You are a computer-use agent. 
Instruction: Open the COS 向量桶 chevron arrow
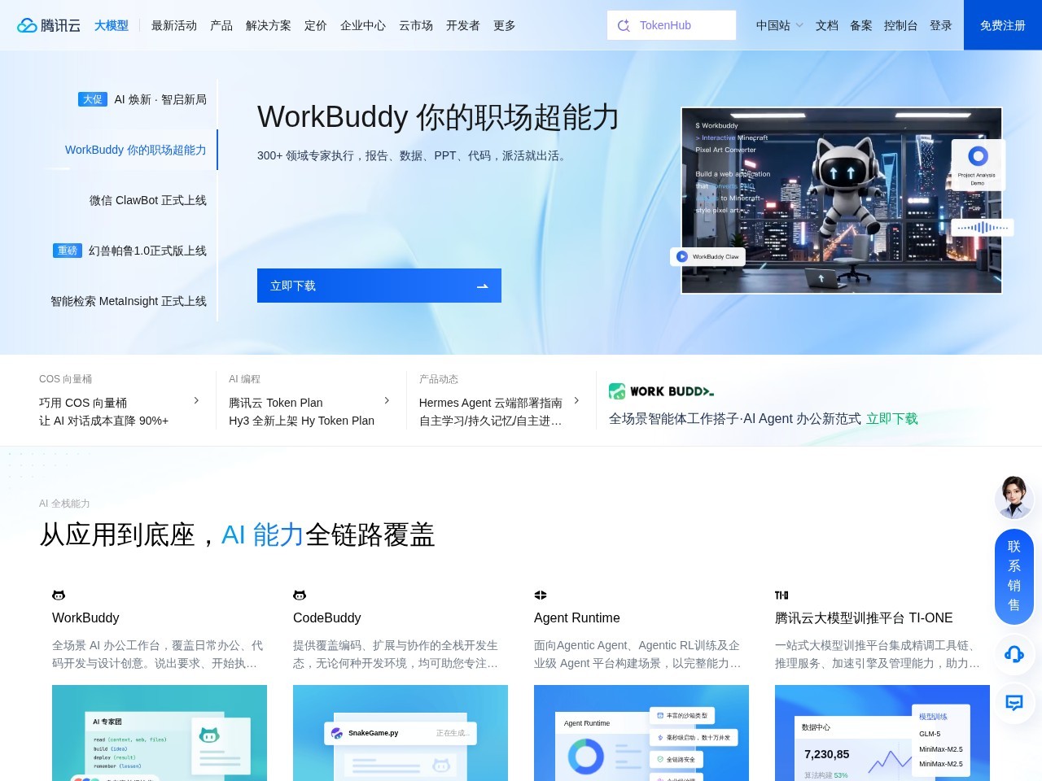coord(196,400)
